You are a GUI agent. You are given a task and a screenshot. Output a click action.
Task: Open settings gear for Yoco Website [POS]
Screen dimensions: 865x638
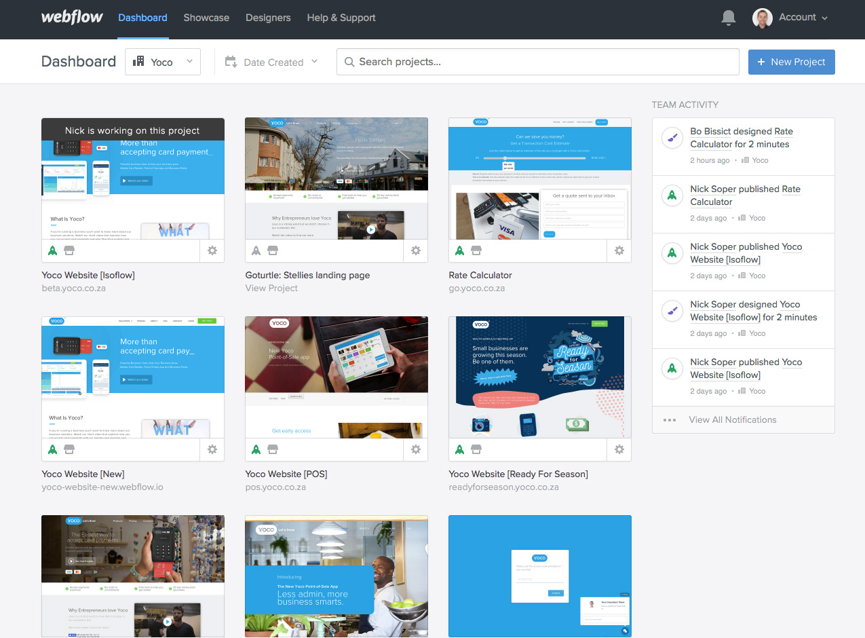416,449
